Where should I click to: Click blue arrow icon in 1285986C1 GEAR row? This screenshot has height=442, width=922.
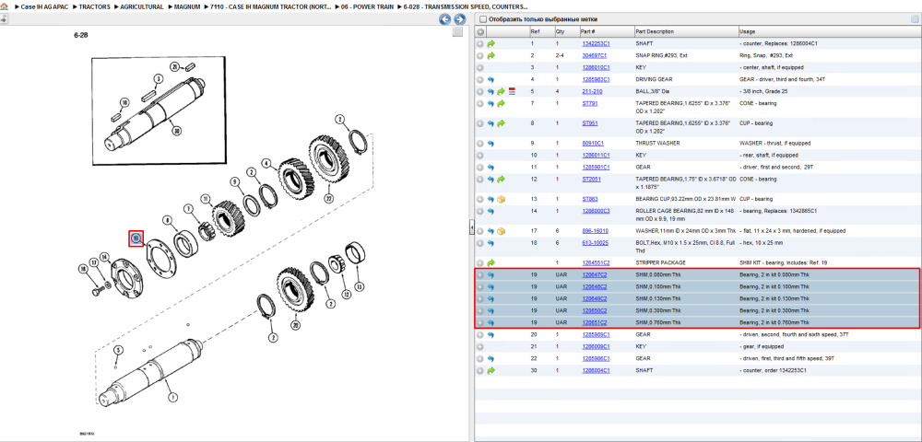491,358
